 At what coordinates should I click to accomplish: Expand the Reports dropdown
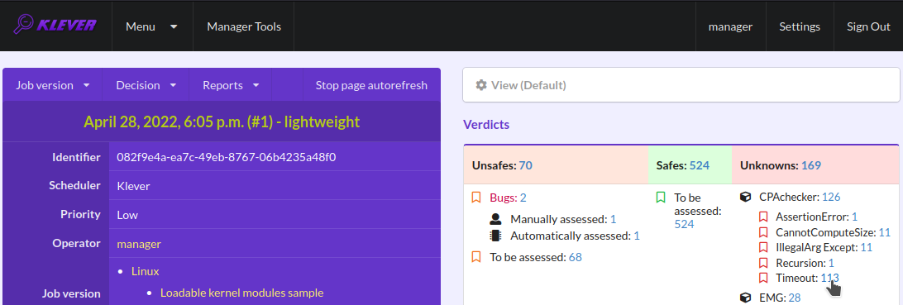coord(231,85)
